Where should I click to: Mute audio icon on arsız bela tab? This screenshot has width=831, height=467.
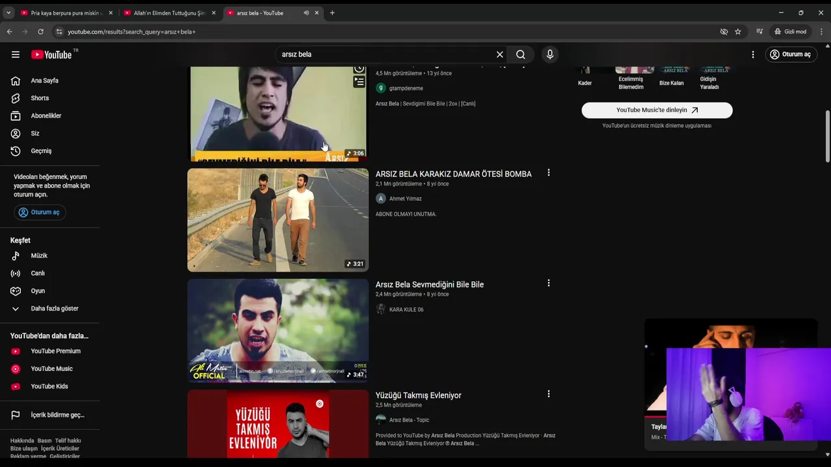pyautogui.click(x=306, y=13)
